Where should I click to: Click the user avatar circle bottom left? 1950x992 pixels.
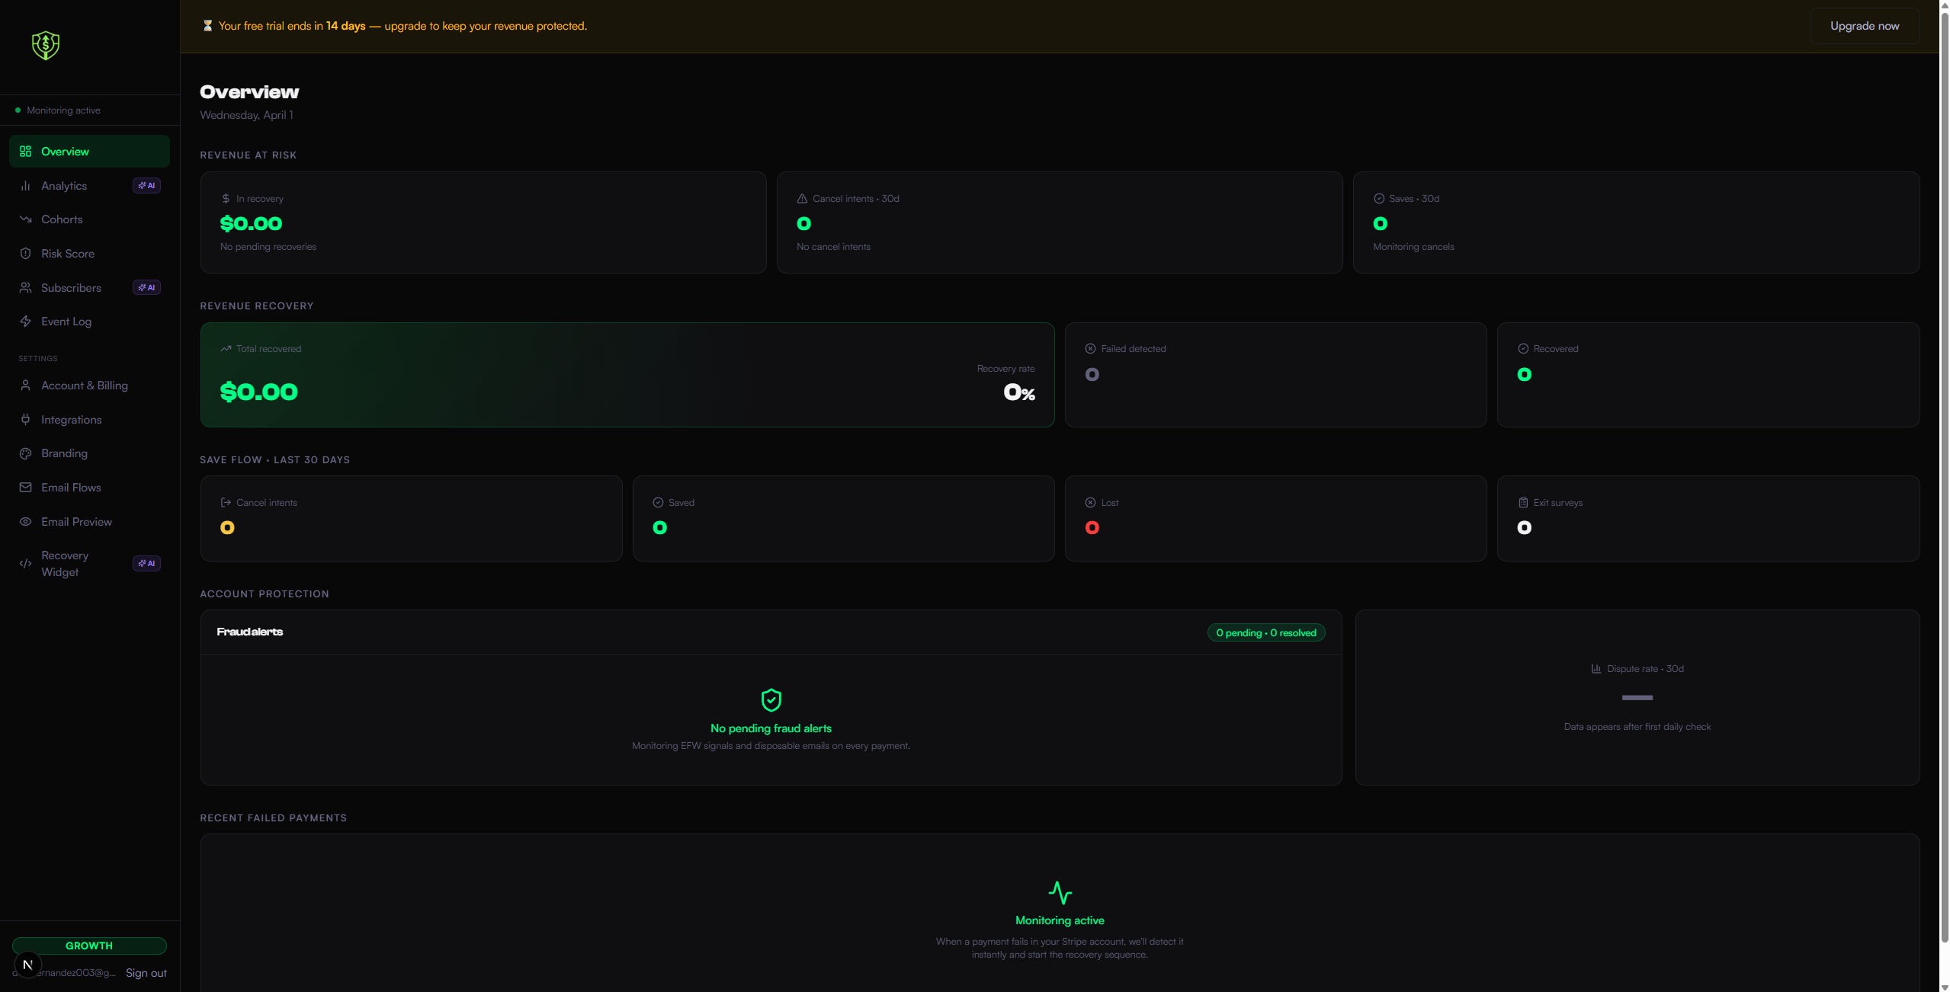(28, 964)
